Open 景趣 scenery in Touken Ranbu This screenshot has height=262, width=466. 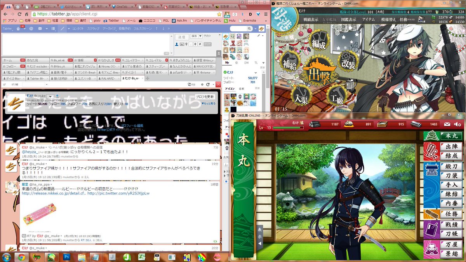452,254
